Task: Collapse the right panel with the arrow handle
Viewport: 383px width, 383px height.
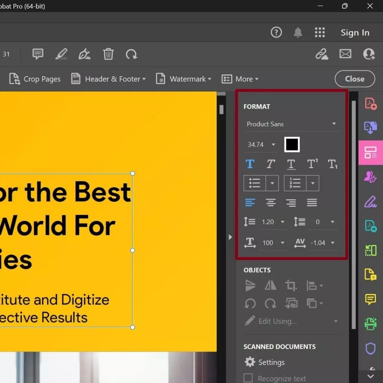Action: pyautogui.click(x=230, y=237)
